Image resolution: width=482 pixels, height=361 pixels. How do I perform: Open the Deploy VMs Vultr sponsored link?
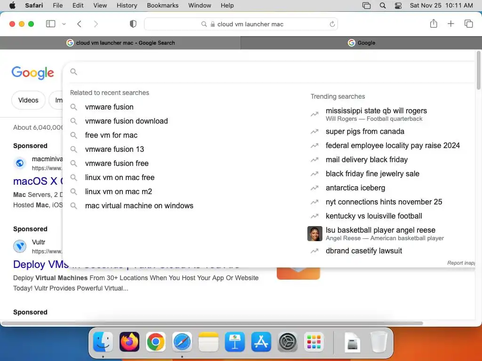[41, 264]
